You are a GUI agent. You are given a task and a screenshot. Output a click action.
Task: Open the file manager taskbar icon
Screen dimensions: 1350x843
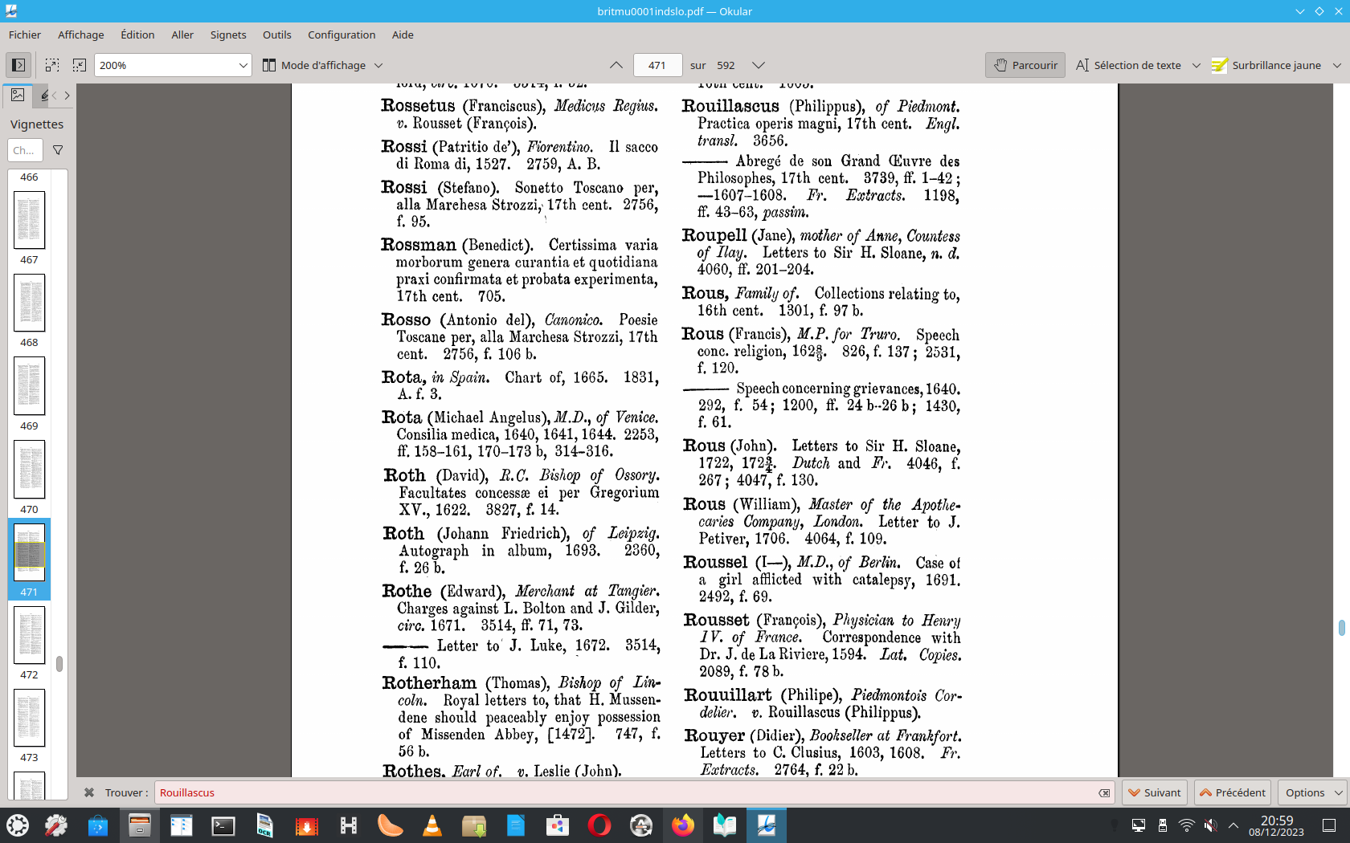140,825
